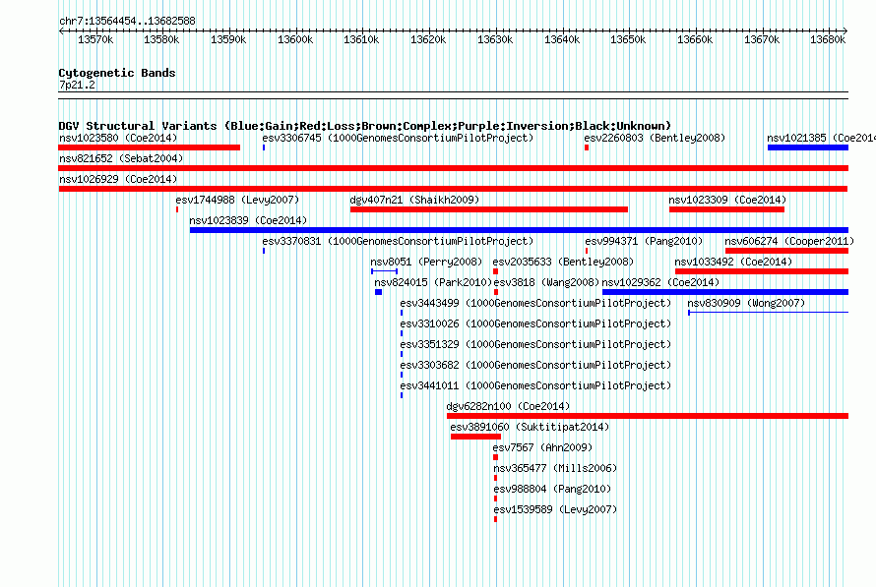This screenshot has height=587, width=876.
Task: Open esv988804 (Pang2010) label
Action: [552, 489]
